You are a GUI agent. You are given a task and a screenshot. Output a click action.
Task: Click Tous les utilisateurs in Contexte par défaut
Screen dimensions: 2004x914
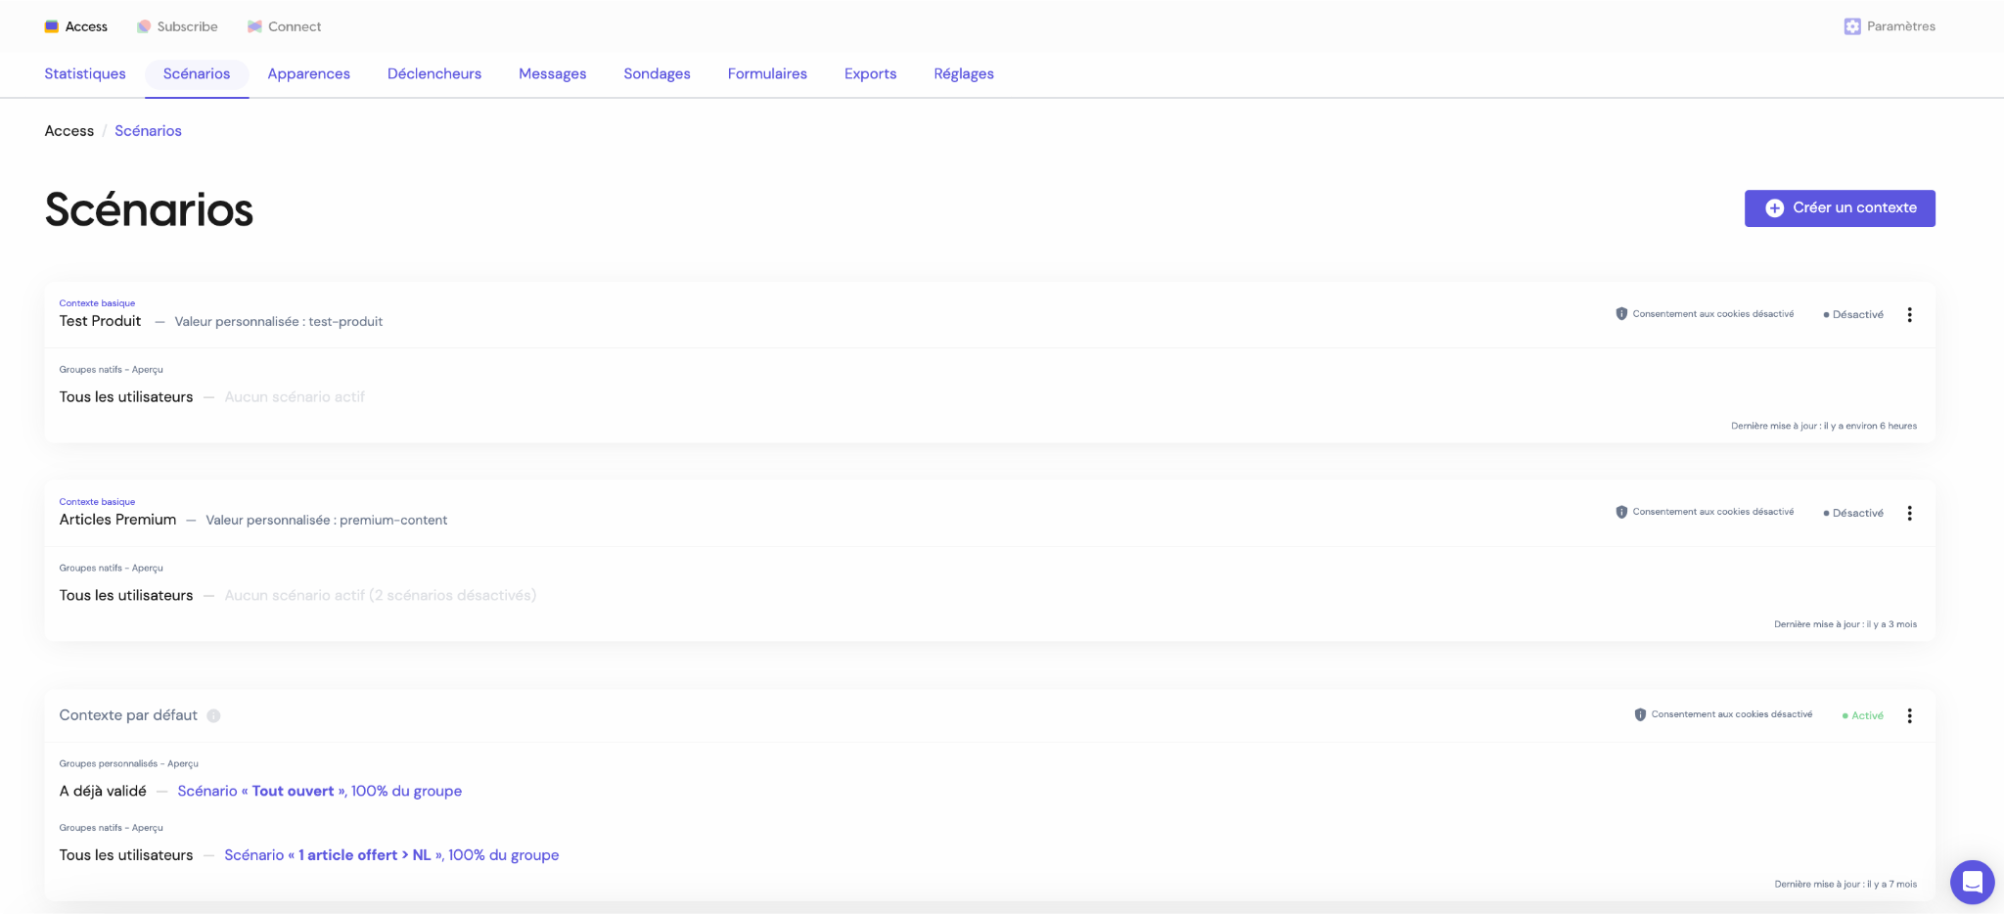point(126,855)
